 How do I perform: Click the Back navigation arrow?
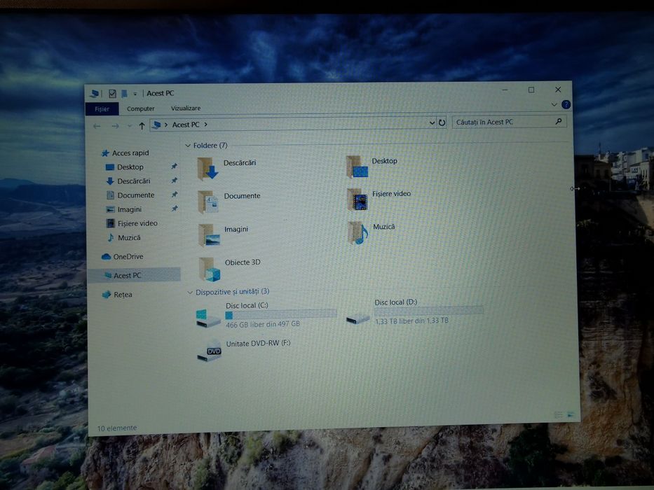pyautogui.click(x=97, y=126)
